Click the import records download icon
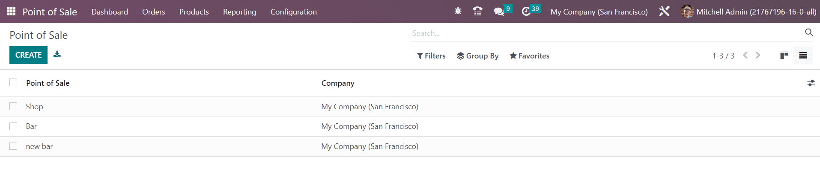The width and height of the screenshot is (820, 175). pyautogui.click(x=57, y=54)
